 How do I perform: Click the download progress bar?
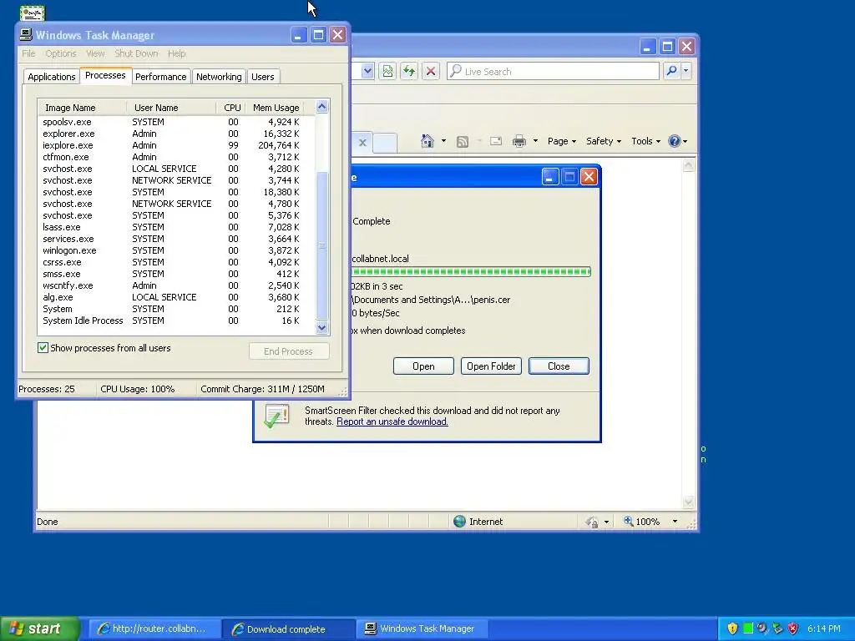pyautogui.click(x=471, y=271)
